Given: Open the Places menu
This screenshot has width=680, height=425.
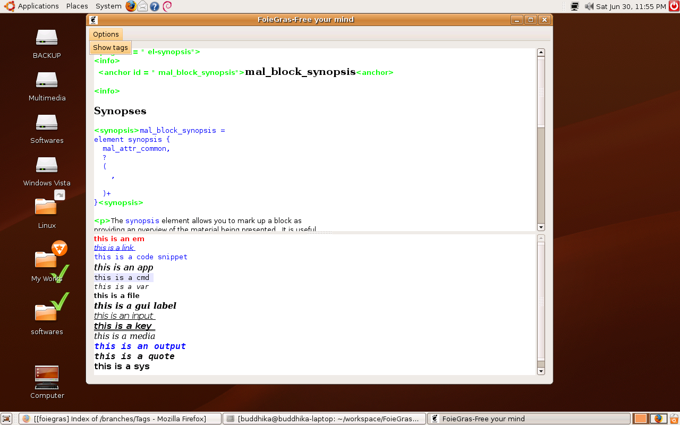Looking at the screenshot, I should (77, 6).
